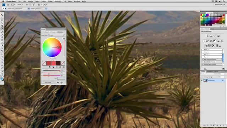Open the Apple menu
The height and width of the screenshot is (128, 227).
[3, 1]
